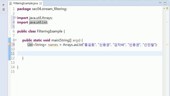Switch to the *FilteringExample.java tab

click(x=25, y=3)
